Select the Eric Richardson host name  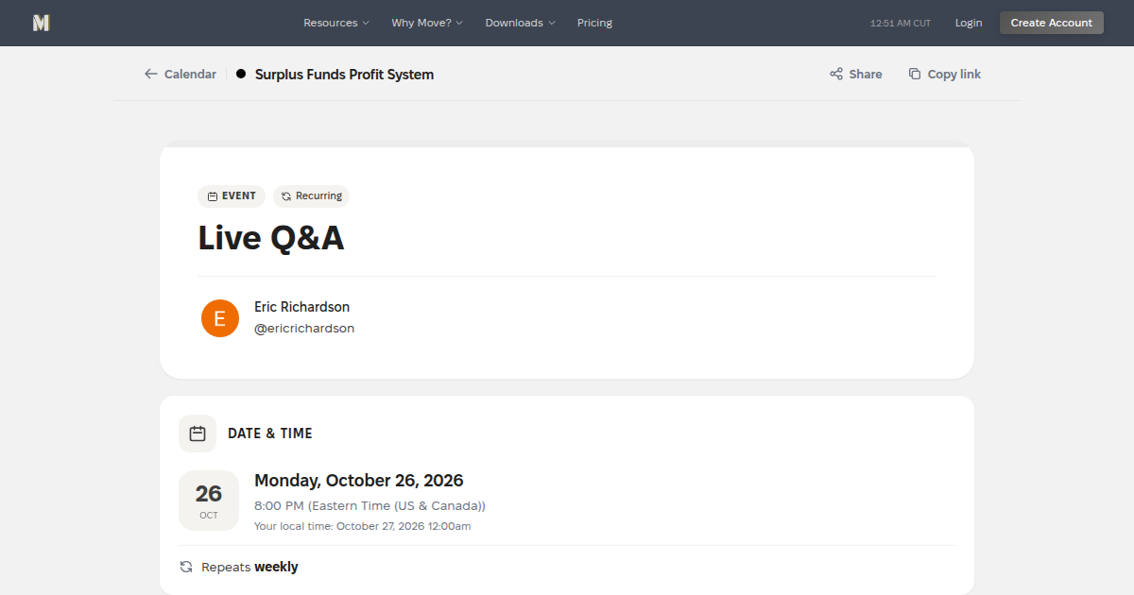click(301, 307)
